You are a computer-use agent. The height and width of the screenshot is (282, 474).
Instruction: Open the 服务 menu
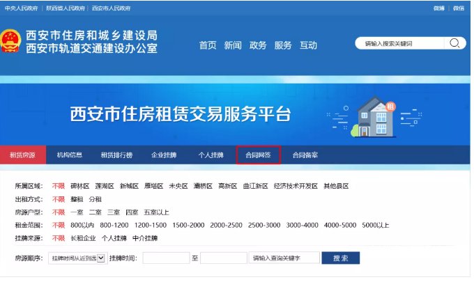coord(283,45)
